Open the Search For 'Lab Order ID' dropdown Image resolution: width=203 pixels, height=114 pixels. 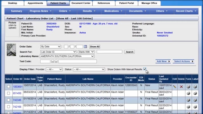[x=58, y=52]
